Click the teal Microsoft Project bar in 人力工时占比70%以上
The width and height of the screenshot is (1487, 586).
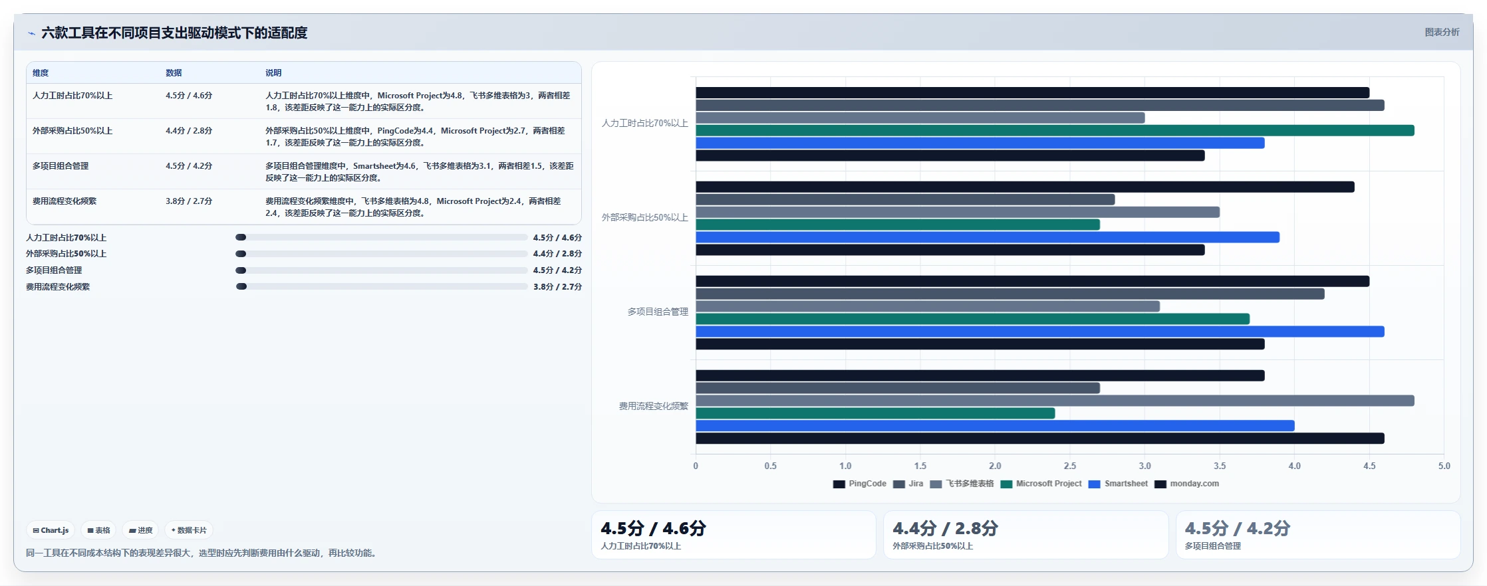[x=1055, y=131]
